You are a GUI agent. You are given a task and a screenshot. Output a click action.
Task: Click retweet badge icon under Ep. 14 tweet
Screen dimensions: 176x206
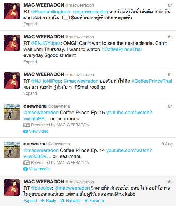pyautogui.click(x=27, y=163)
